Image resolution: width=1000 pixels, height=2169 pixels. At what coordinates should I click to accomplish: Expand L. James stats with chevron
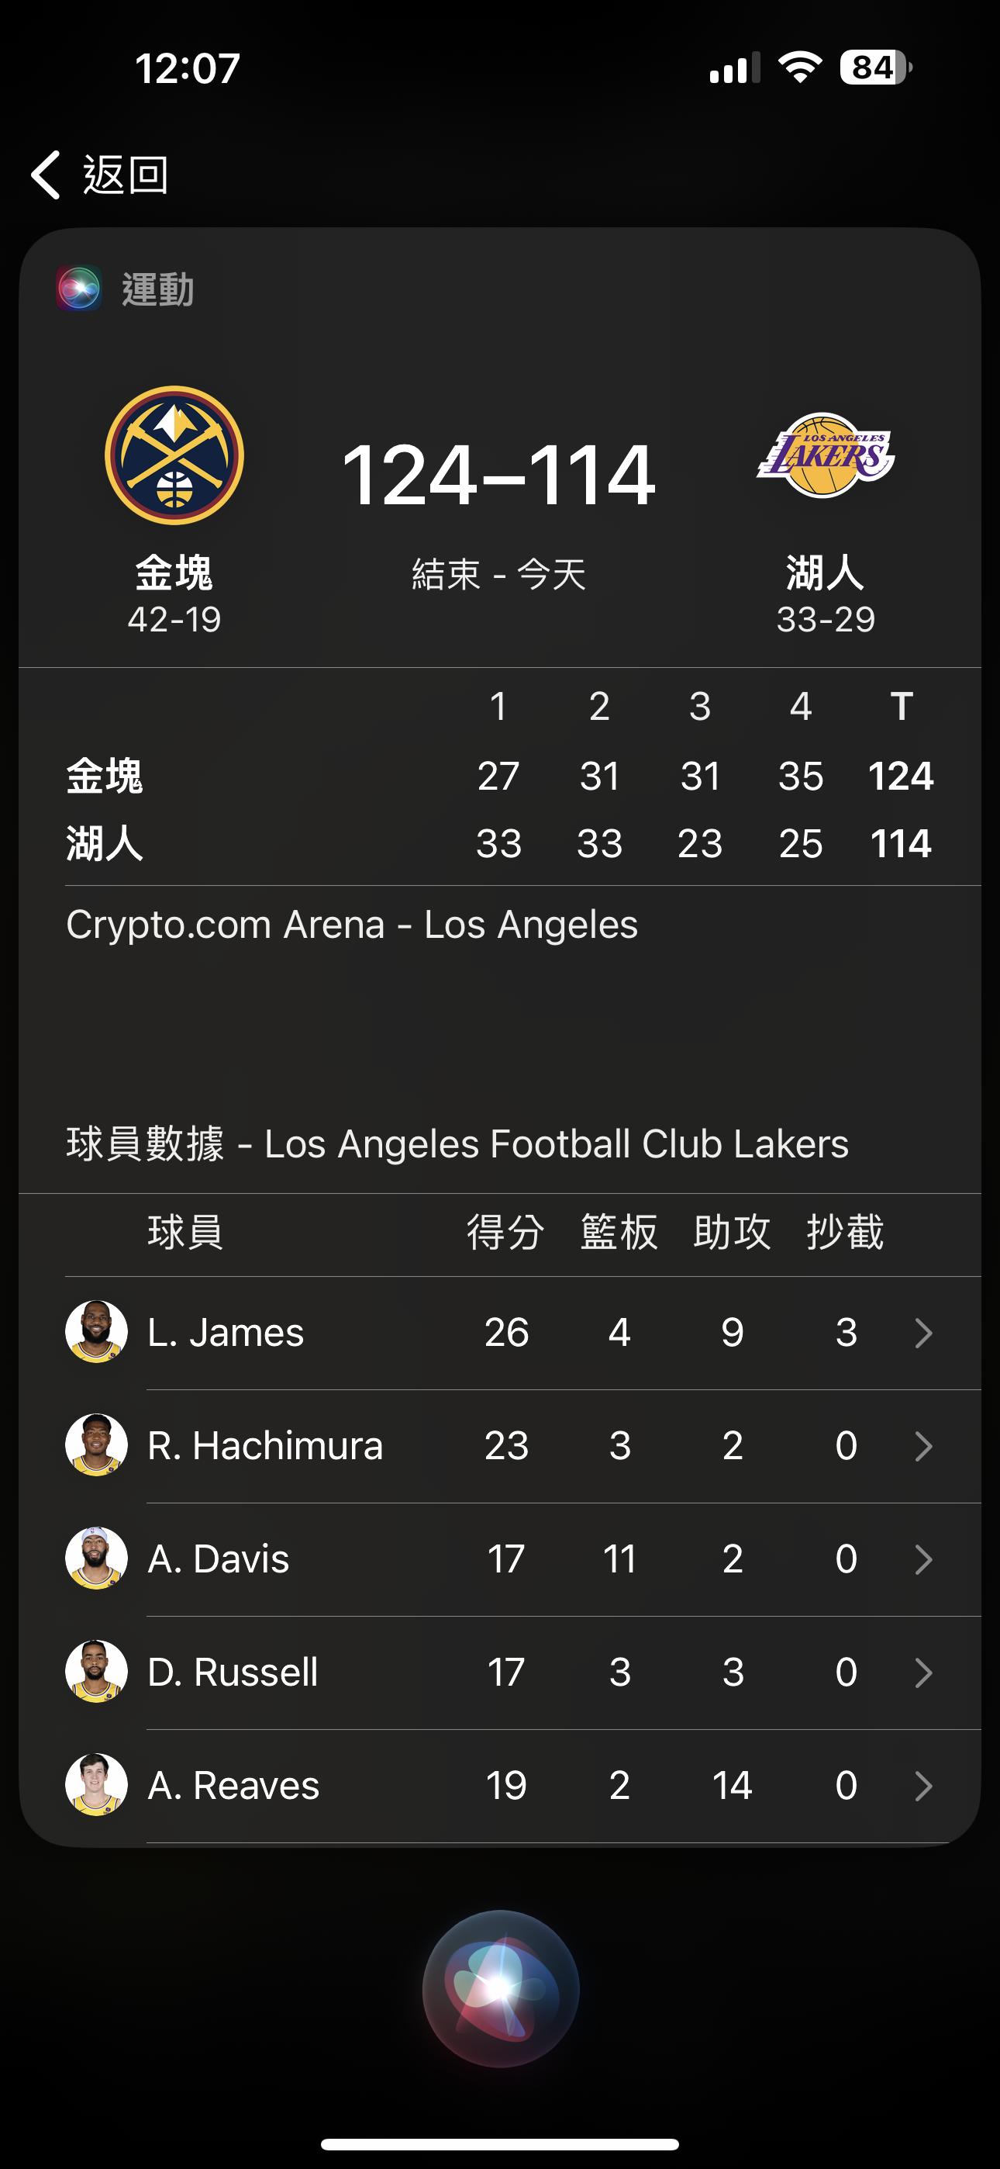tap(923, 1333)
